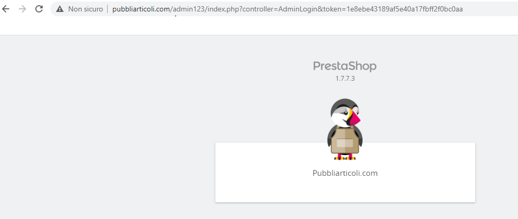Go back with the browser back arrow

(x=6, y=9)
